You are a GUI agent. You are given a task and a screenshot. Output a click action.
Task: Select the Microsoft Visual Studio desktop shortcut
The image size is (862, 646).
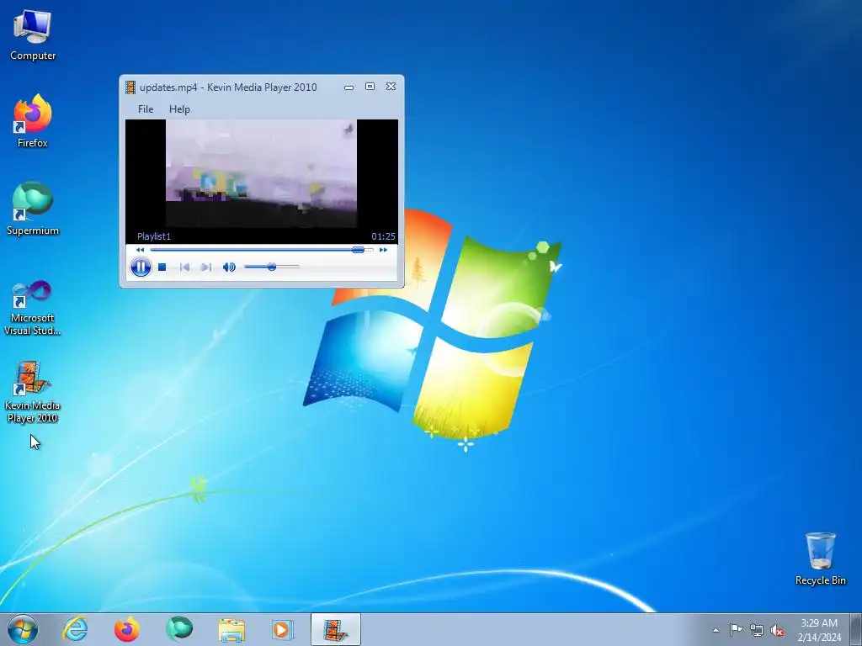(33, 308)
